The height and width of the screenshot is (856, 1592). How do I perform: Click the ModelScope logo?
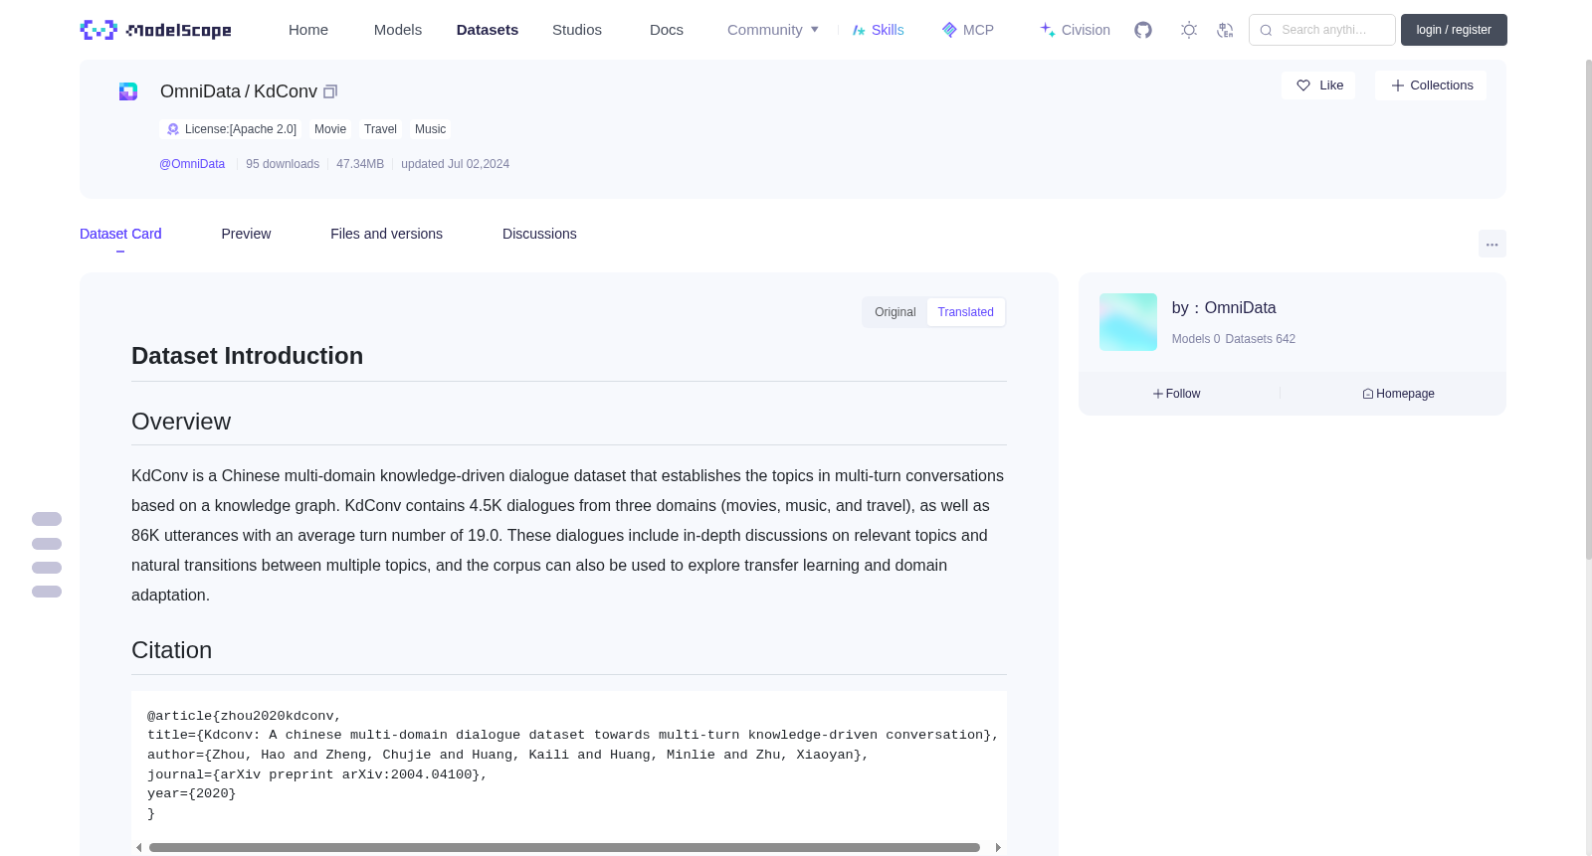156,30
